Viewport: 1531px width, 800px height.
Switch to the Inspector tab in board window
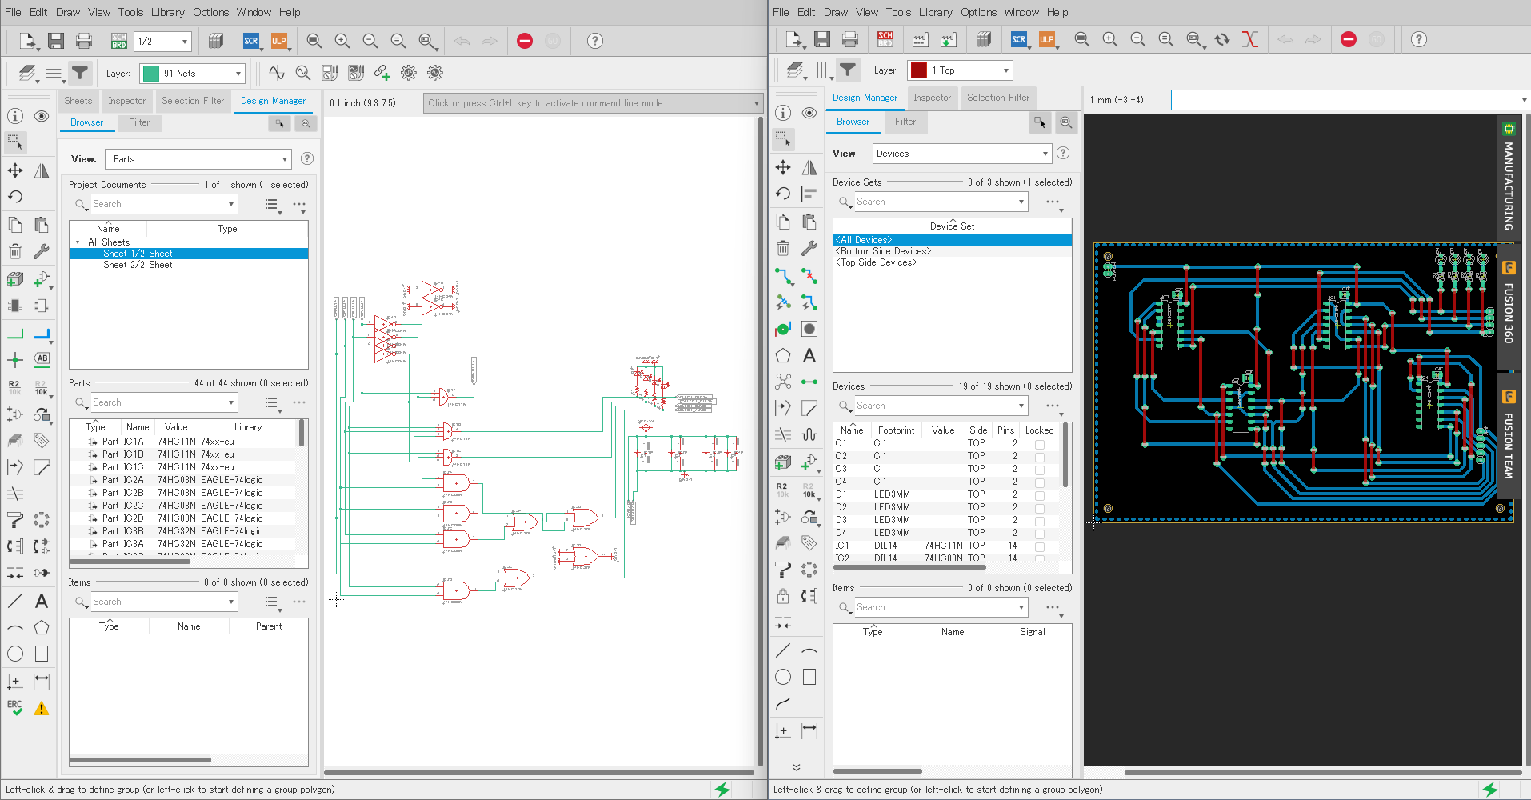[932, 98]
